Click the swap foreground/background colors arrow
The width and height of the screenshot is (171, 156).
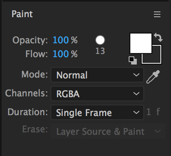158,37
